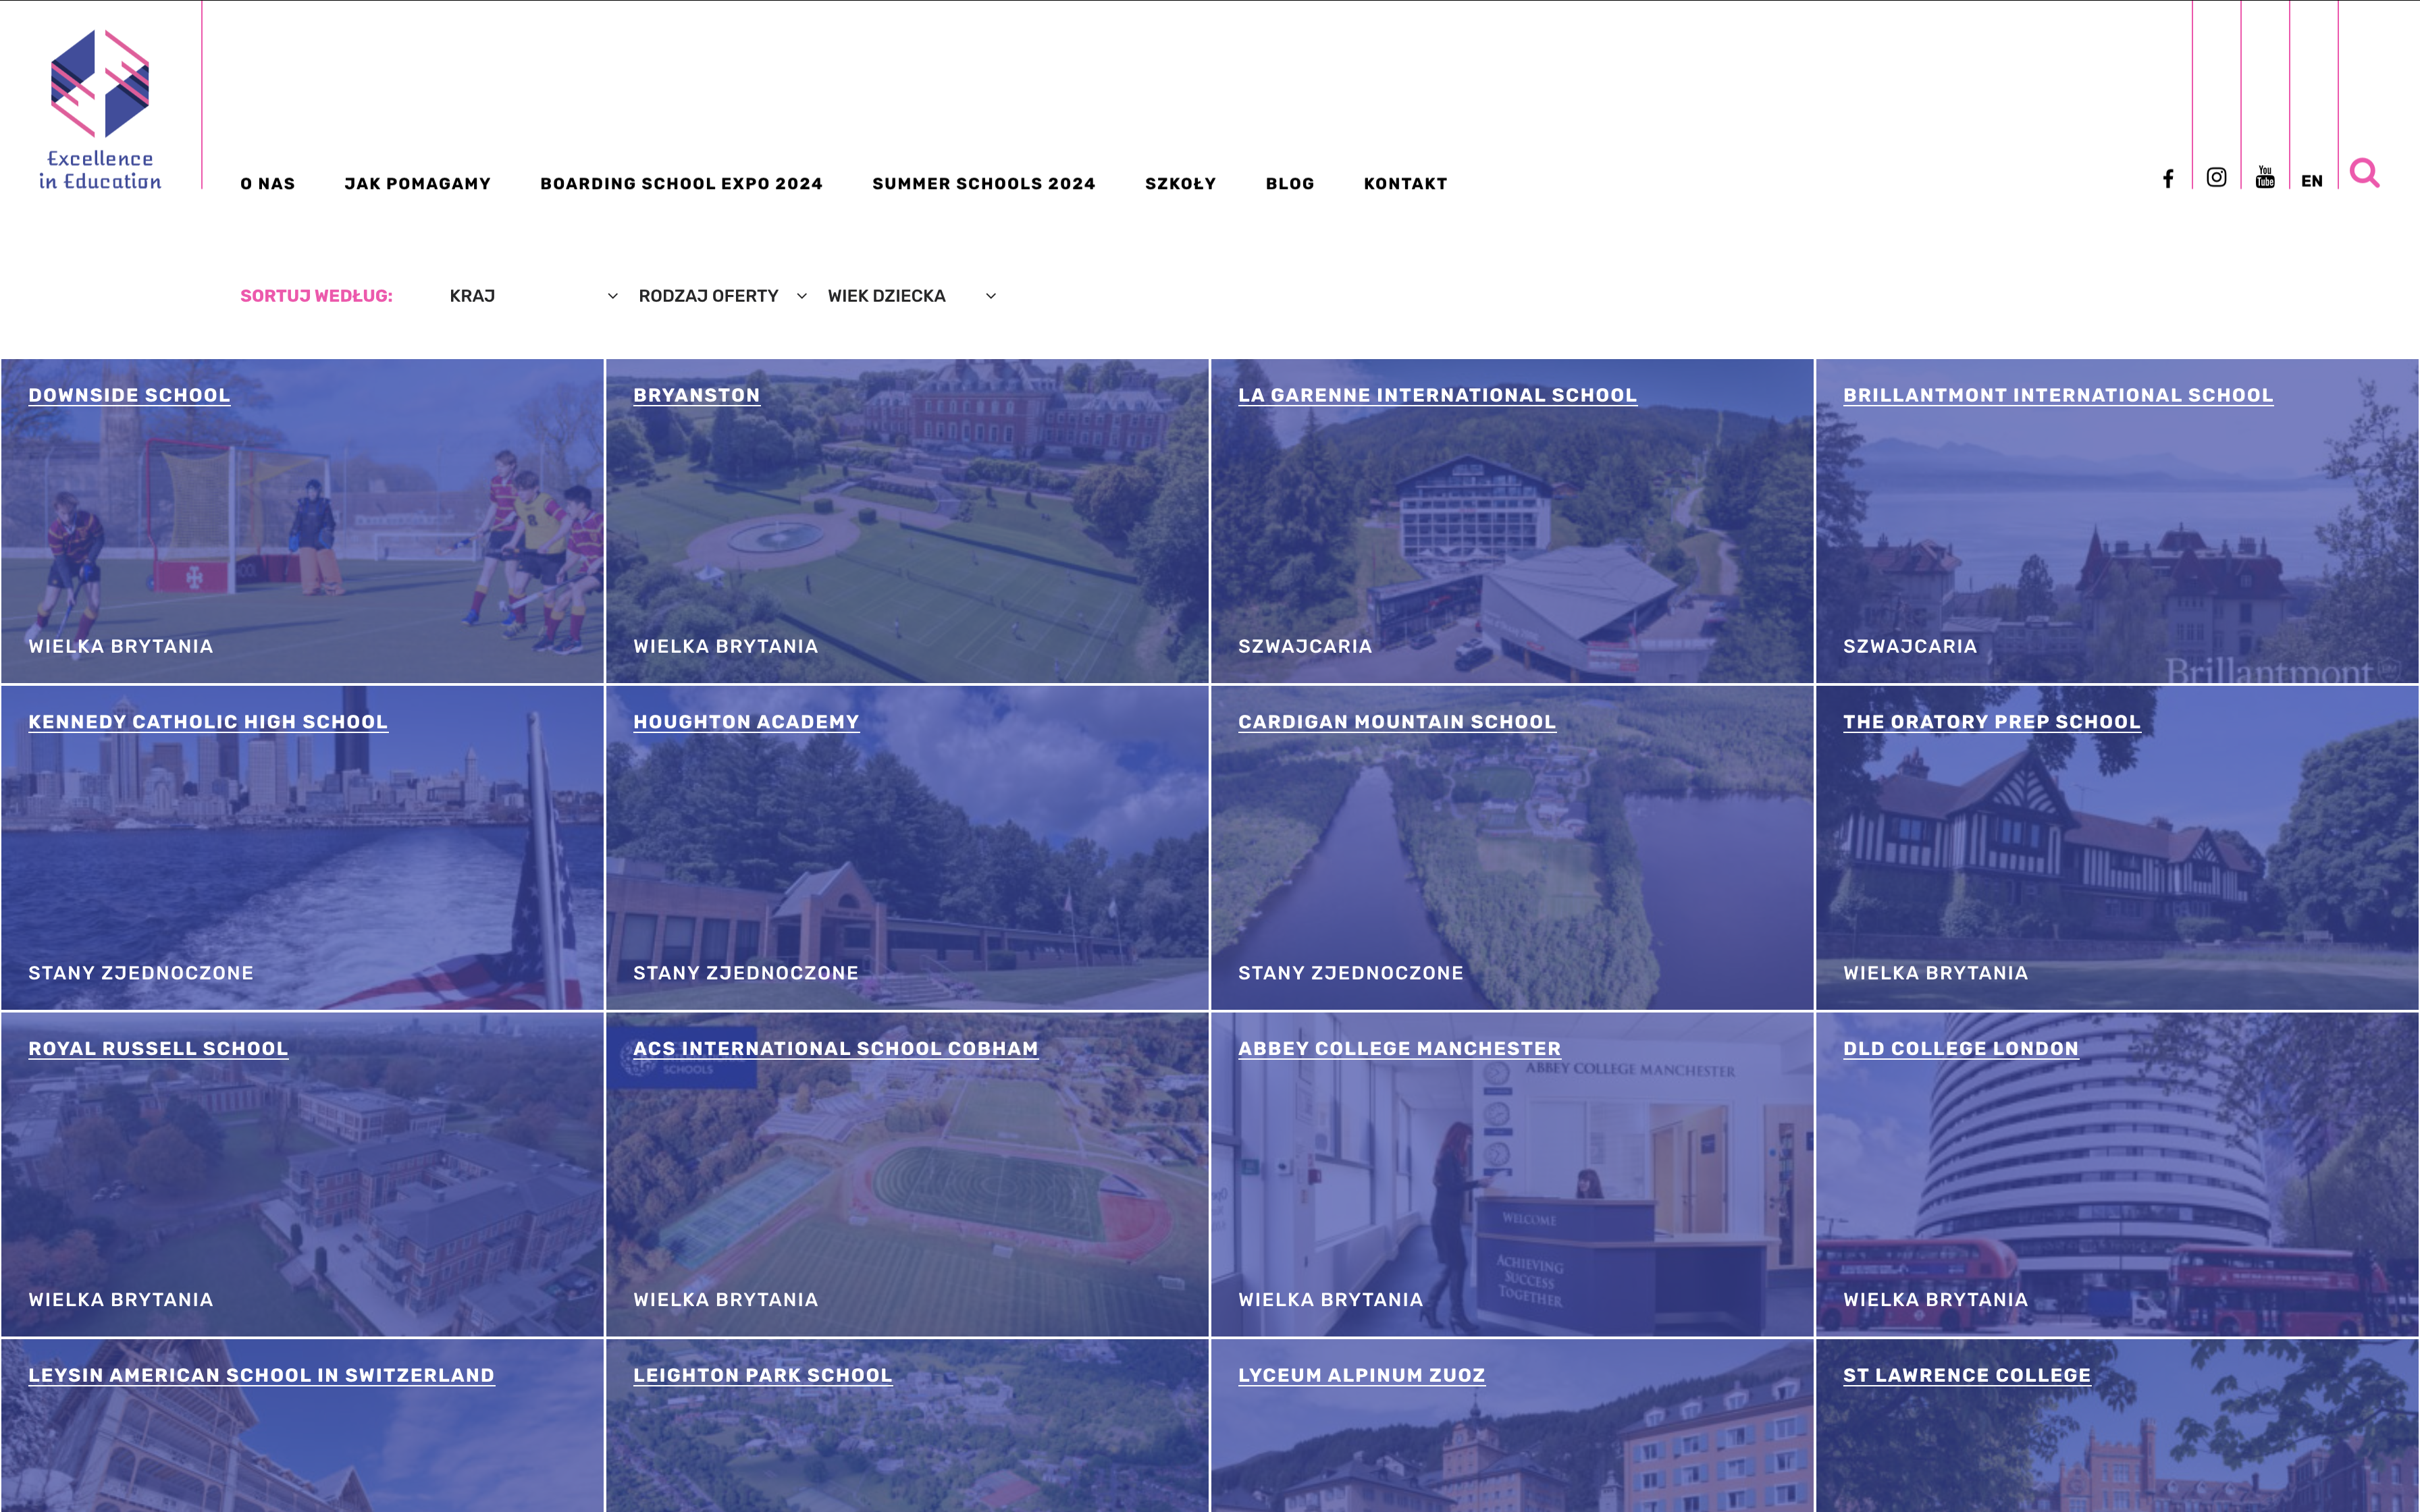Open the YouTube icon link

(2265, 177)
